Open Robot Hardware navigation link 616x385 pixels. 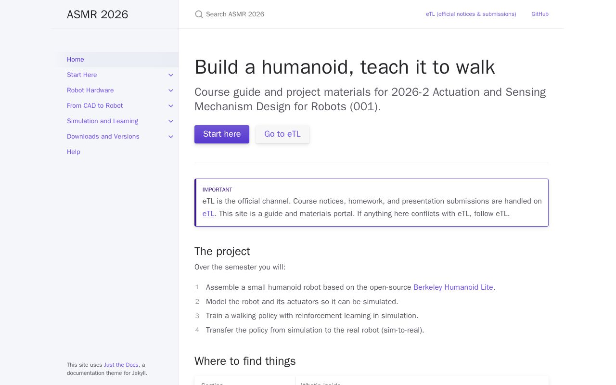click(x=90, y=90)
